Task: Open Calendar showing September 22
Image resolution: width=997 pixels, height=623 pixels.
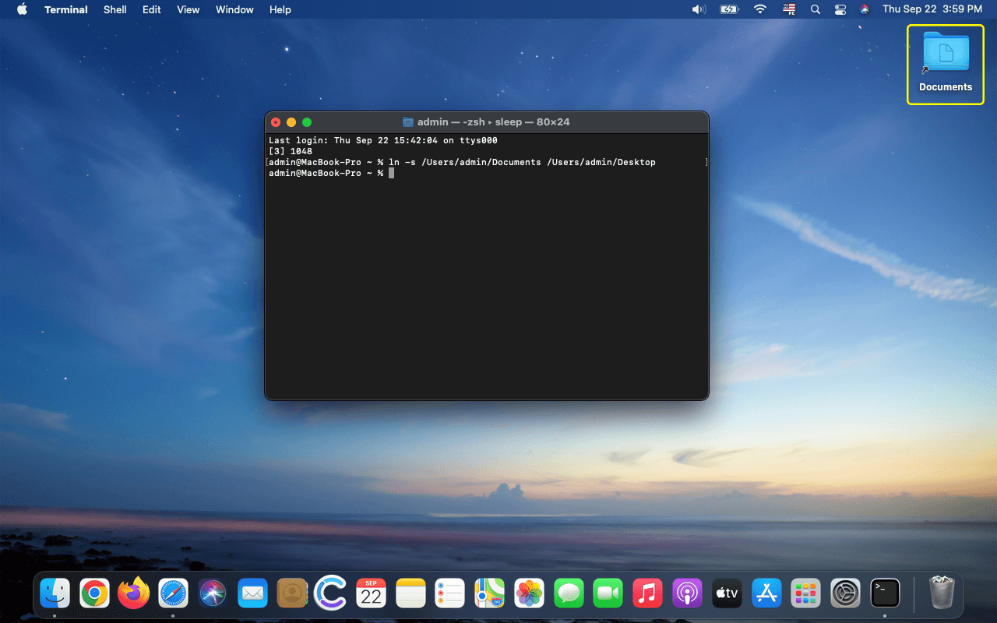Action: 371,593
